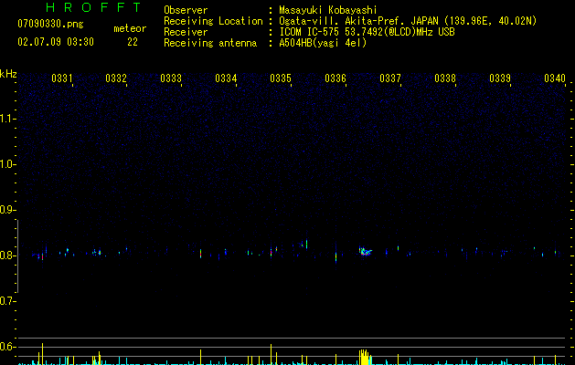The width and height of the screenshot is (575, 365).
Task: Click the 0339 time marker
Action: tap(500, 78)
